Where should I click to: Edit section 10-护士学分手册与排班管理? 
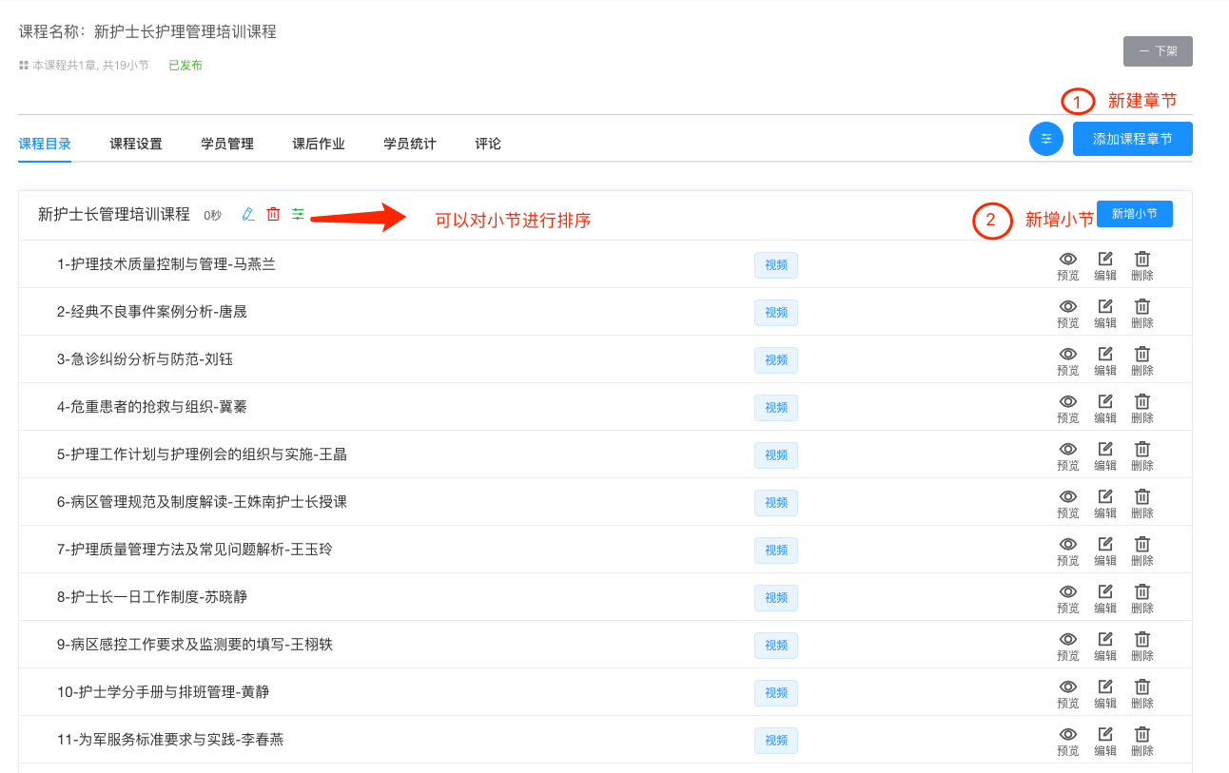(x=1105, y=693)
